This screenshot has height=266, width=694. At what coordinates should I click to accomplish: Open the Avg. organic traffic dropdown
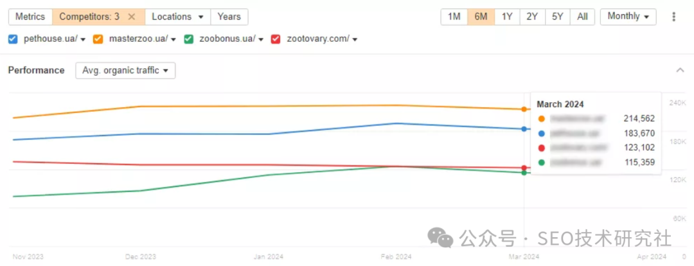[x=125, y=71]
